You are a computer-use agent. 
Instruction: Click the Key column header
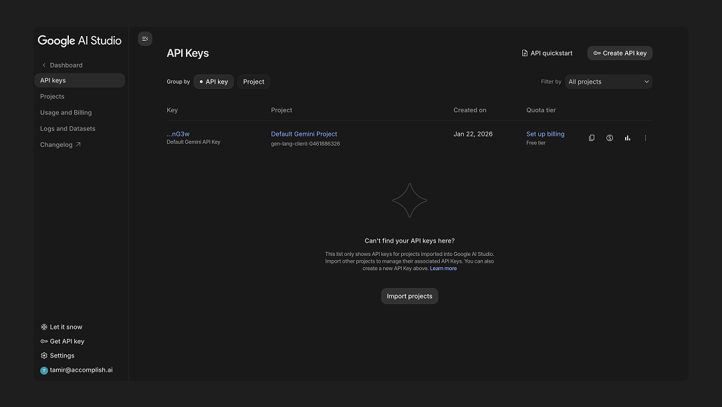[172, 110]
